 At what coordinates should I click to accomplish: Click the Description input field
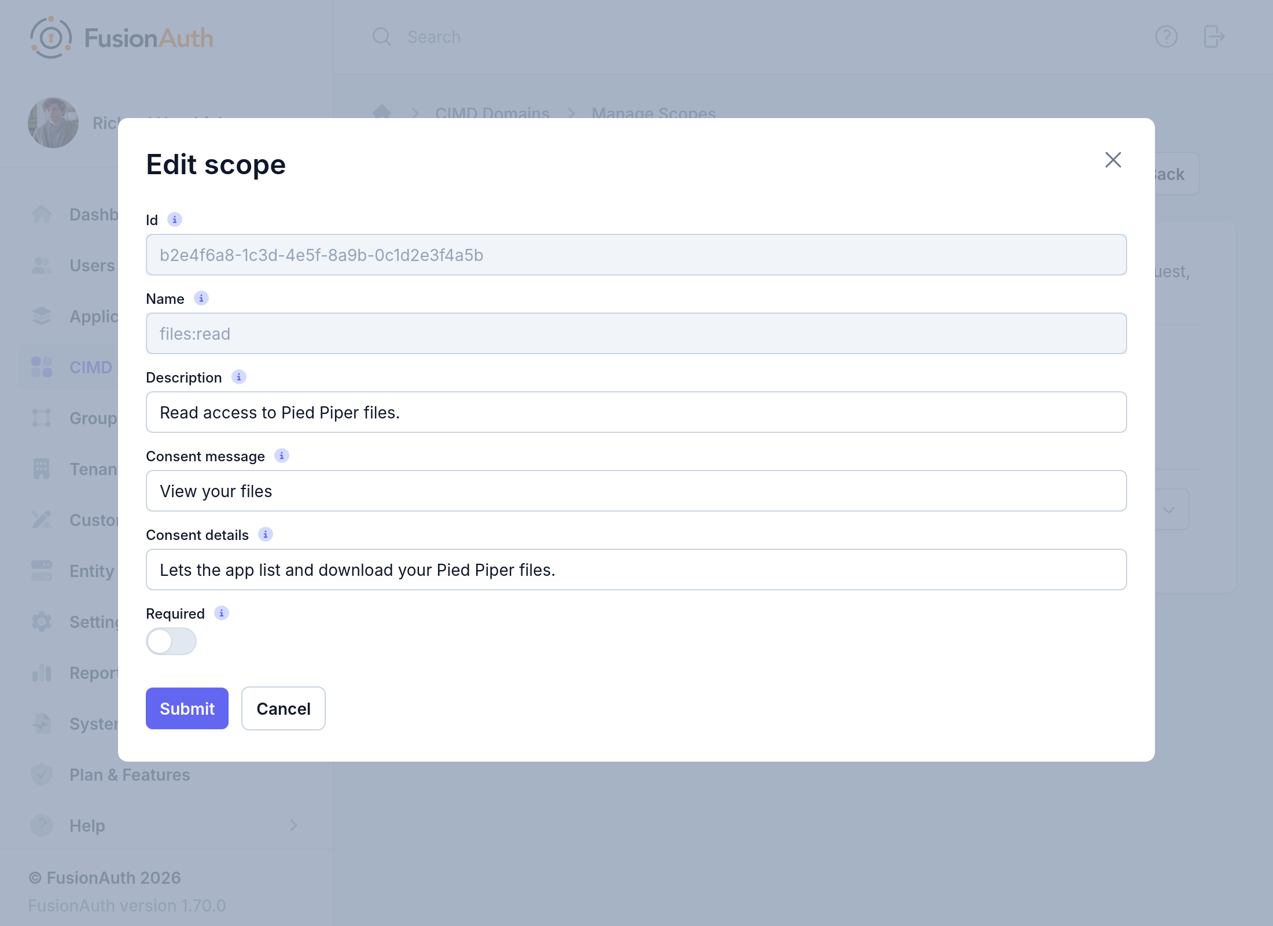click(636, 412)
